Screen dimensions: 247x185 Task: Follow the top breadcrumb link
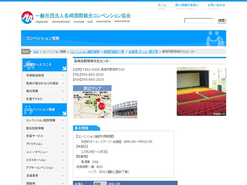pyautogui.click(x=36, y=51)
